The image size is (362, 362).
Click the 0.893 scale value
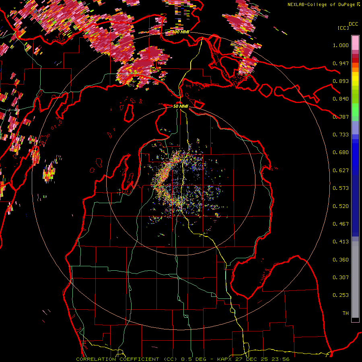(x=341, y=81)
